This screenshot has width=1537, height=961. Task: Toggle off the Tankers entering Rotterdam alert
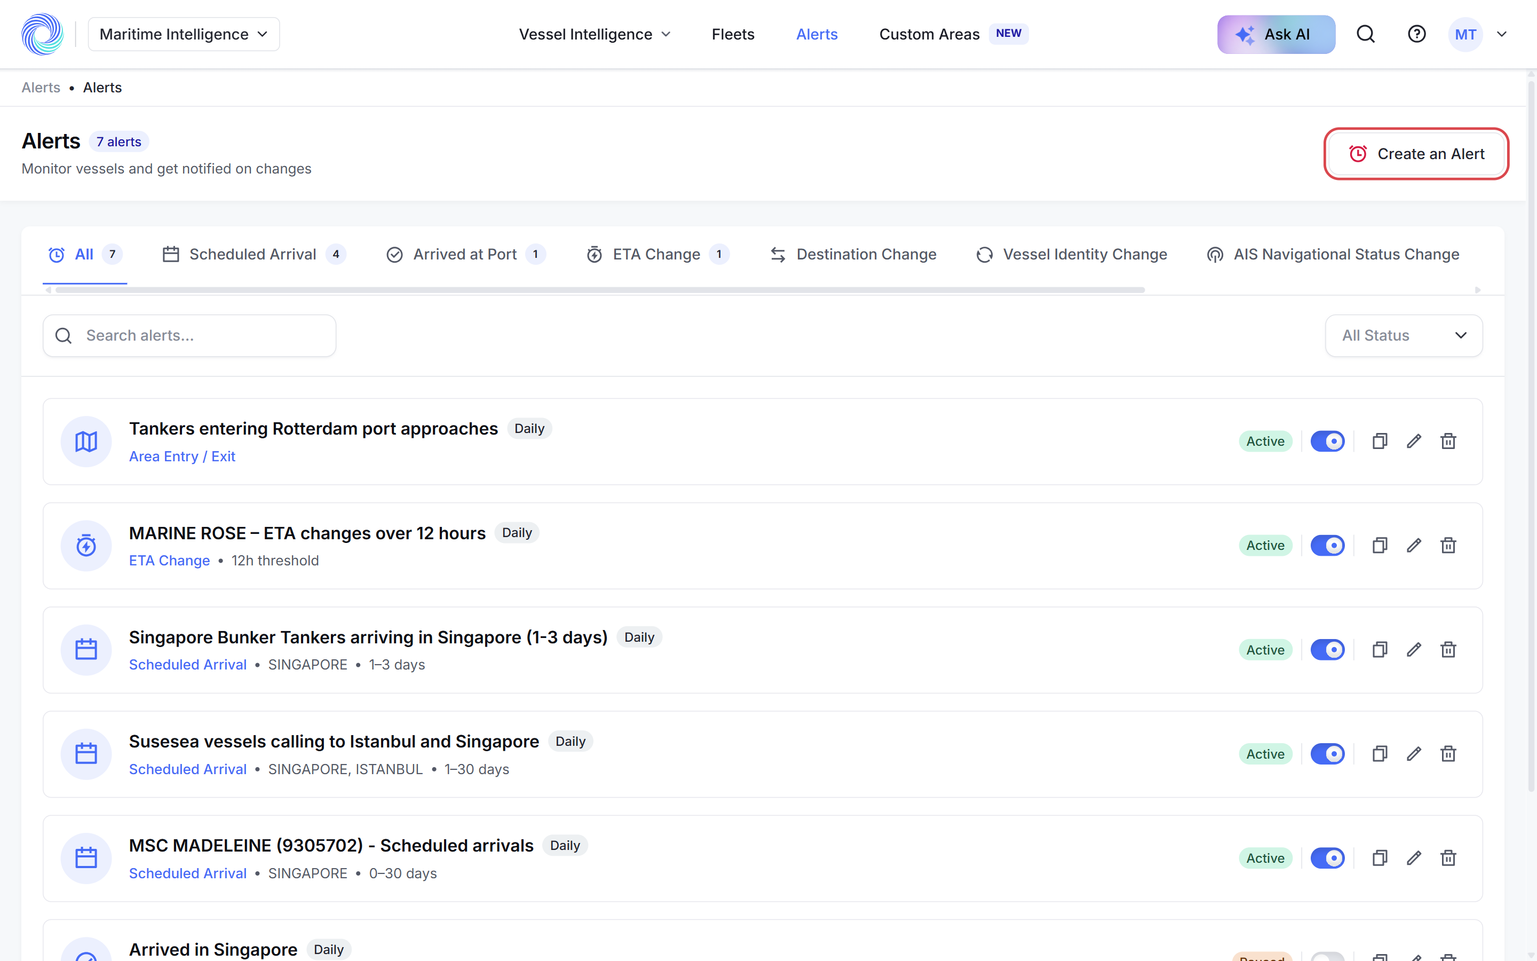[1327, 441]
